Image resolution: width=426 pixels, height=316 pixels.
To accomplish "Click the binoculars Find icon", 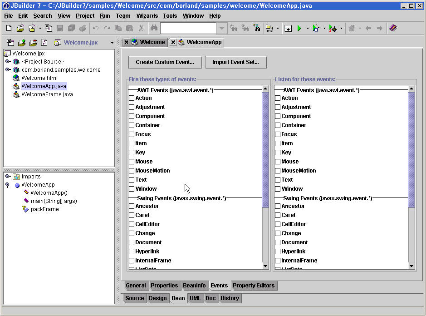I will pos(153,28).
